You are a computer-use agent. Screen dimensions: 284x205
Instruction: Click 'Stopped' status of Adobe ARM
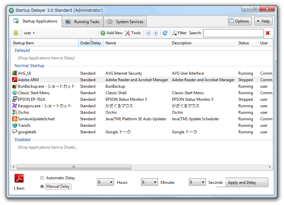tap(246, 80)
